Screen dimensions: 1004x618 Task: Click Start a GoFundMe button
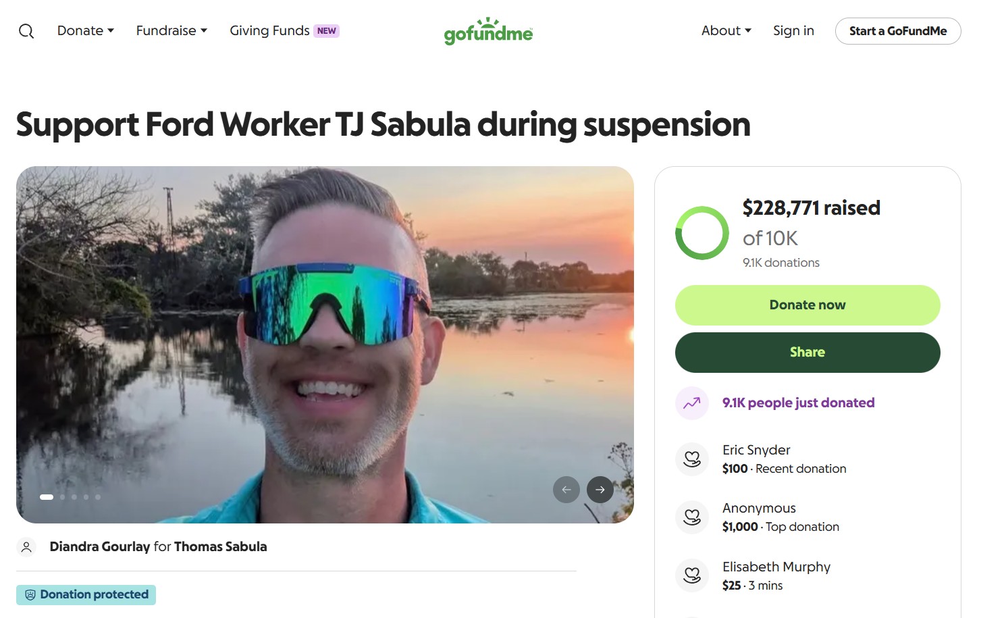pos(898,31)
